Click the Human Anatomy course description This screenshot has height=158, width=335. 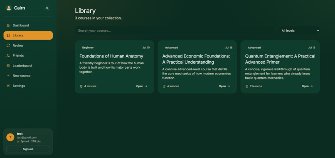[111, 67]
